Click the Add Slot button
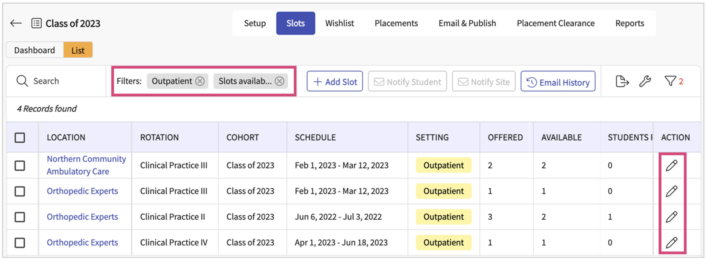 pyautogui.click(x=335, y=81)
